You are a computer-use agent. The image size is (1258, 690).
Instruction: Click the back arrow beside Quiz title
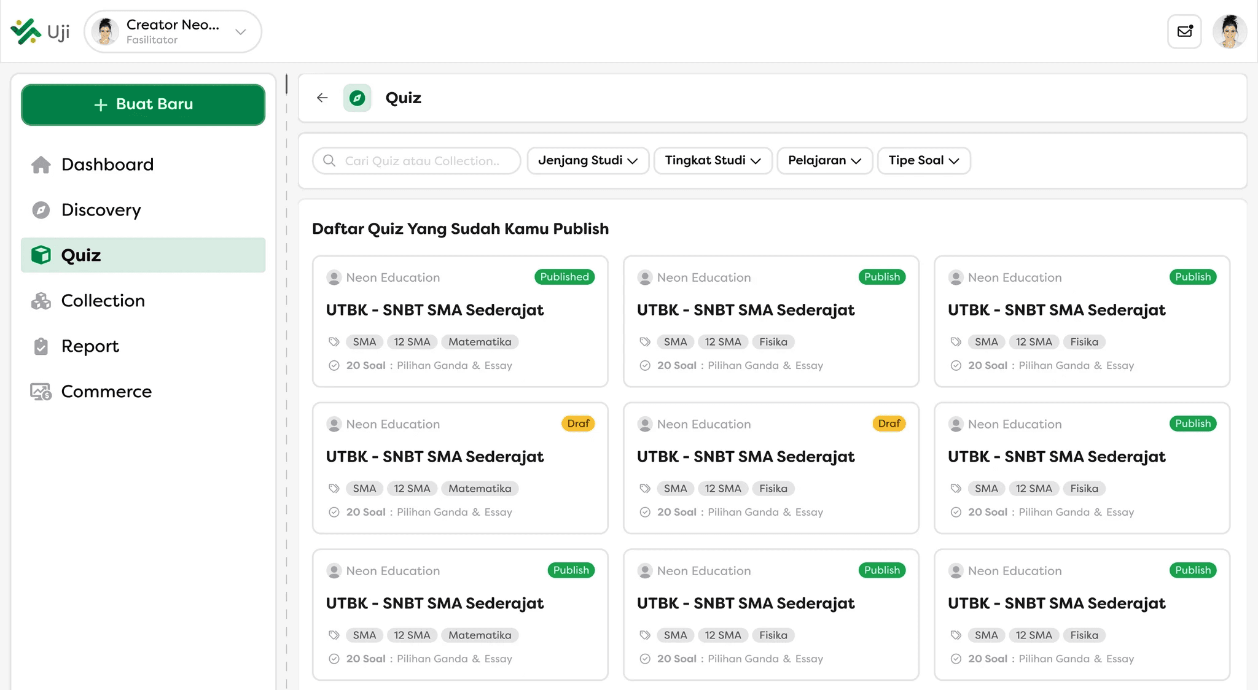click(x=322, y=98)
